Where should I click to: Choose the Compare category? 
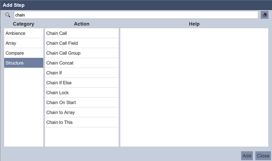[x=24, y=53]
